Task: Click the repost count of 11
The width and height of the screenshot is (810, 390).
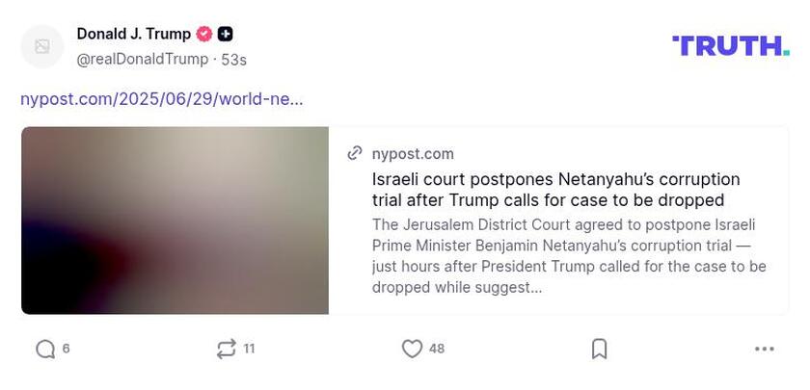Action: [x=249, y=349]
